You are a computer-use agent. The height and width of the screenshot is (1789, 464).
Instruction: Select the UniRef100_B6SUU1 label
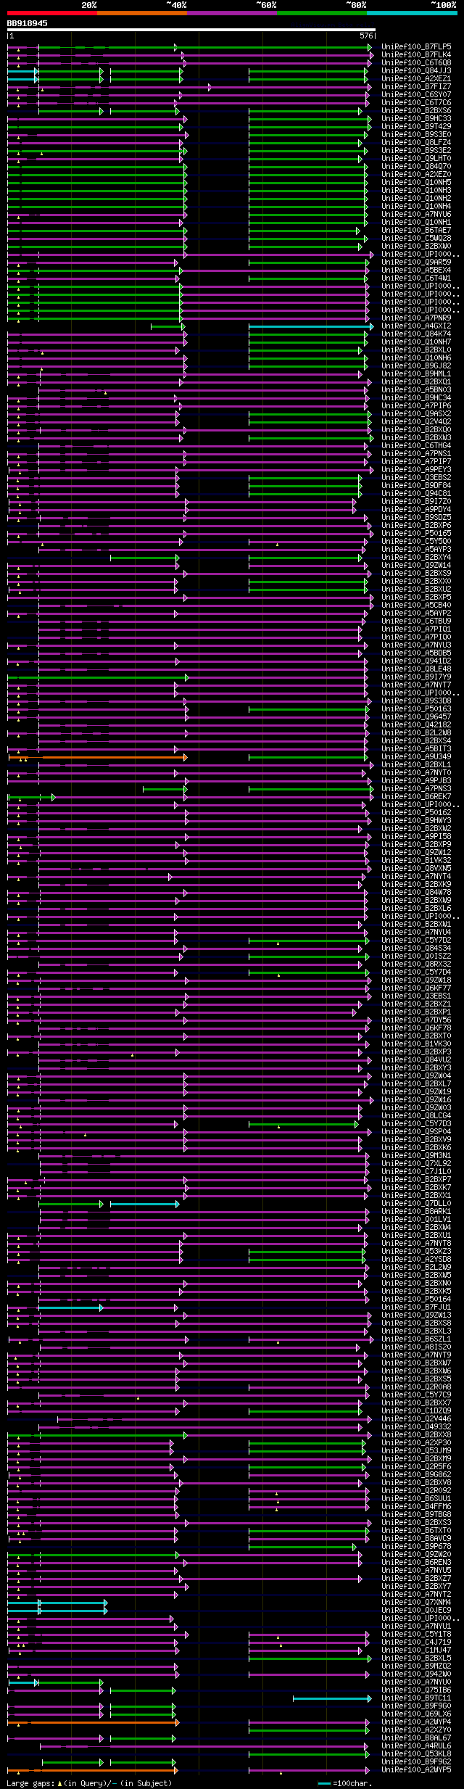tap(416, 1498)
